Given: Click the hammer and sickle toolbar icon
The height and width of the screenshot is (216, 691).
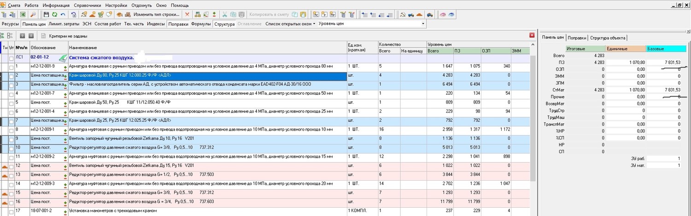Looking at the screenshot, I should (402, 15).
